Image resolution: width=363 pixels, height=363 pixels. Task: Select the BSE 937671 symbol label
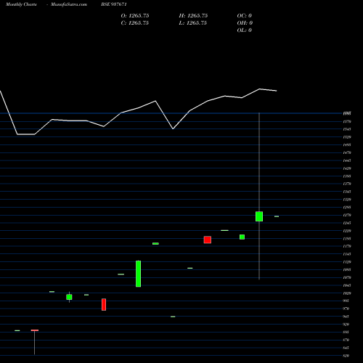[114, 4]
